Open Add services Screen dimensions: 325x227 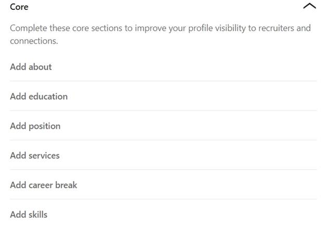[x=163, y=156]
